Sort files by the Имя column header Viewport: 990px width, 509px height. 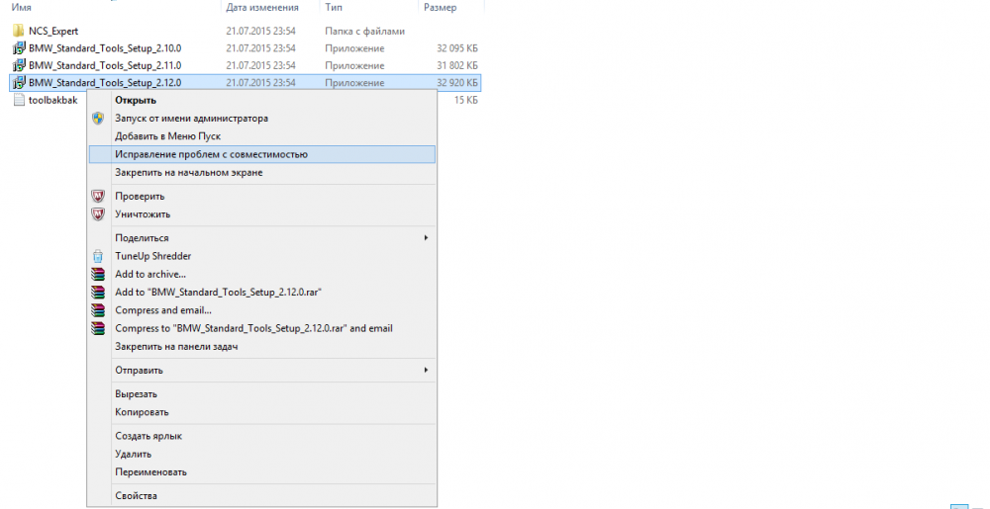(20, 7)
